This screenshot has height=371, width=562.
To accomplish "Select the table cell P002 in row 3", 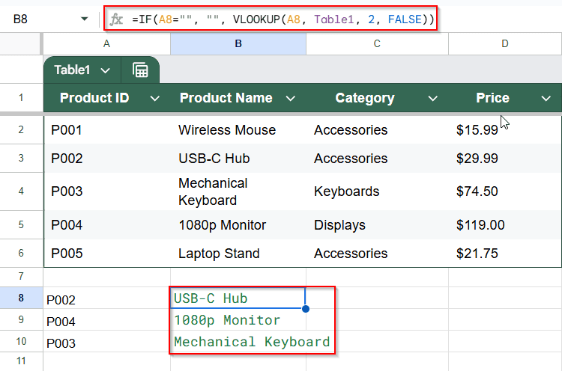I will click(x=107, y=159).
